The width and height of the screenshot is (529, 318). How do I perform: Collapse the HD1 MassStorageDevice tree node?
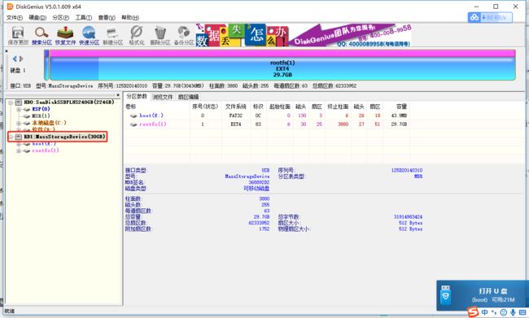point(11,137)
